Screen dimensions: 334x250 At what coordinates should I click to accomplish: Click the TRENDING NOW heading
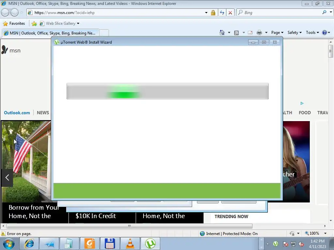(x=231, y=216)
